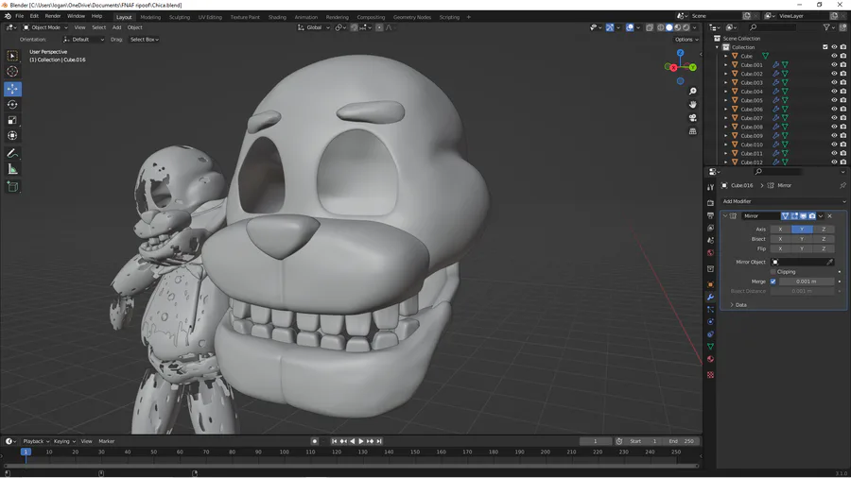This screenshot has width=851, height=478.
Task: Open the Material properties tab
Action: point(710,359)
